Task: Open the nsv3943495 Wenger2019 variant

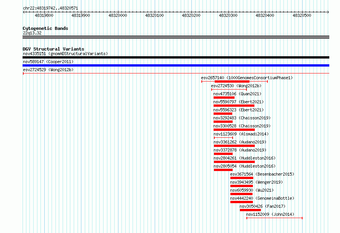Action: pos(256,182)
